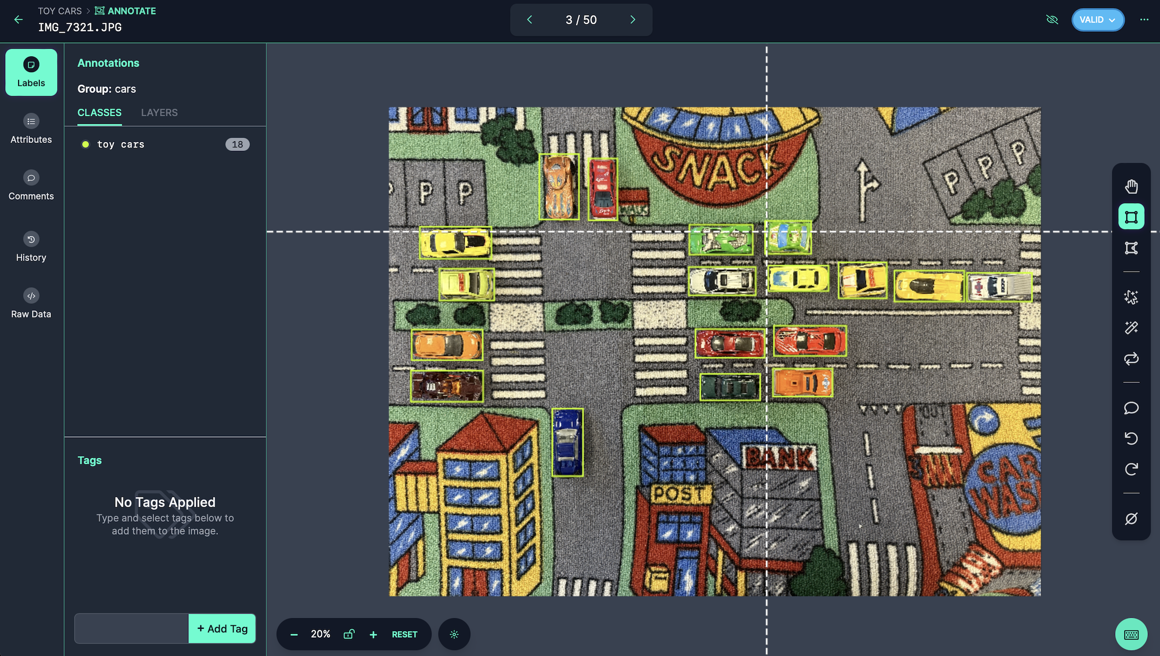Click the toy cars color dot
Image resolution: width=1160 pixels, height=656 pixels.
pos(86,144)
